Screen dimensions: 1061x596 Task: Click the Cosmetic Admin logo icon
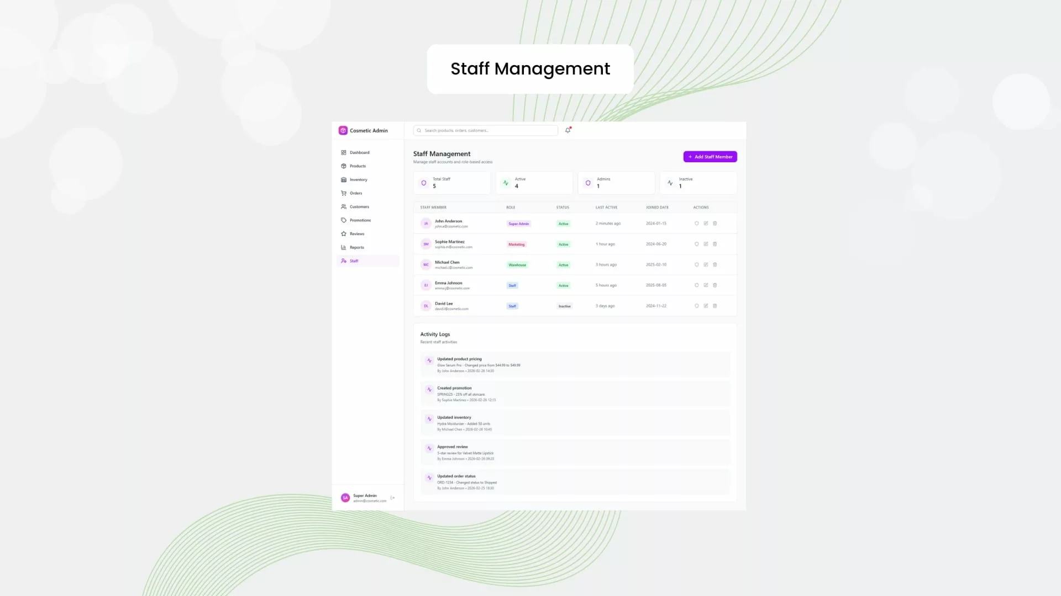pyautogui.click(x=343, y=131)
